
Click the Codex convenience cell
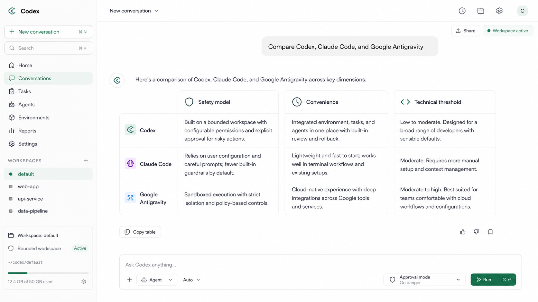[336, 130]
